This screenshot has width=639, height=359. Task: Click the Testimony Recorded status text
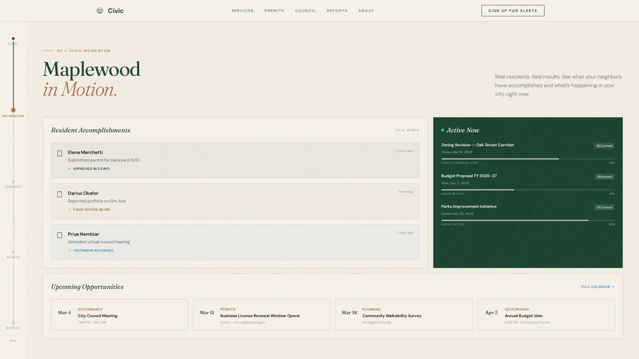[x=93, y=251]
